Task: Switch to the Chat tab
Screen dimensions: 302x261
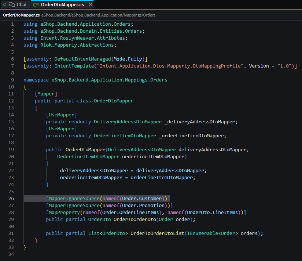Action: (15, 4)
